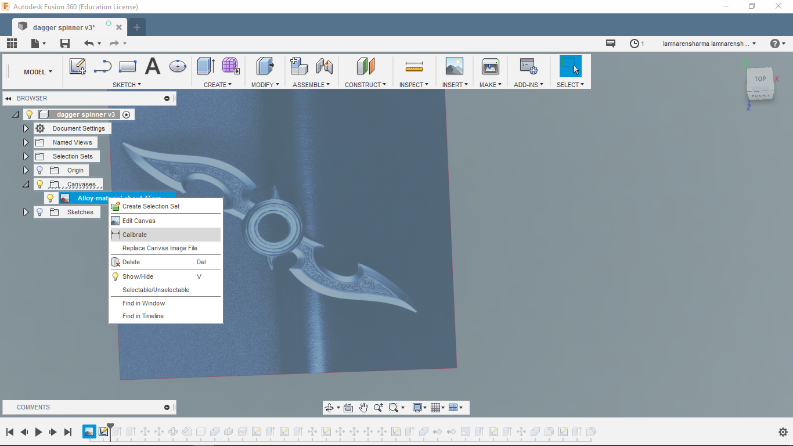793x446 pixels.
Task: Click Find in Timeline menu entry
Action: pos(165,316)
